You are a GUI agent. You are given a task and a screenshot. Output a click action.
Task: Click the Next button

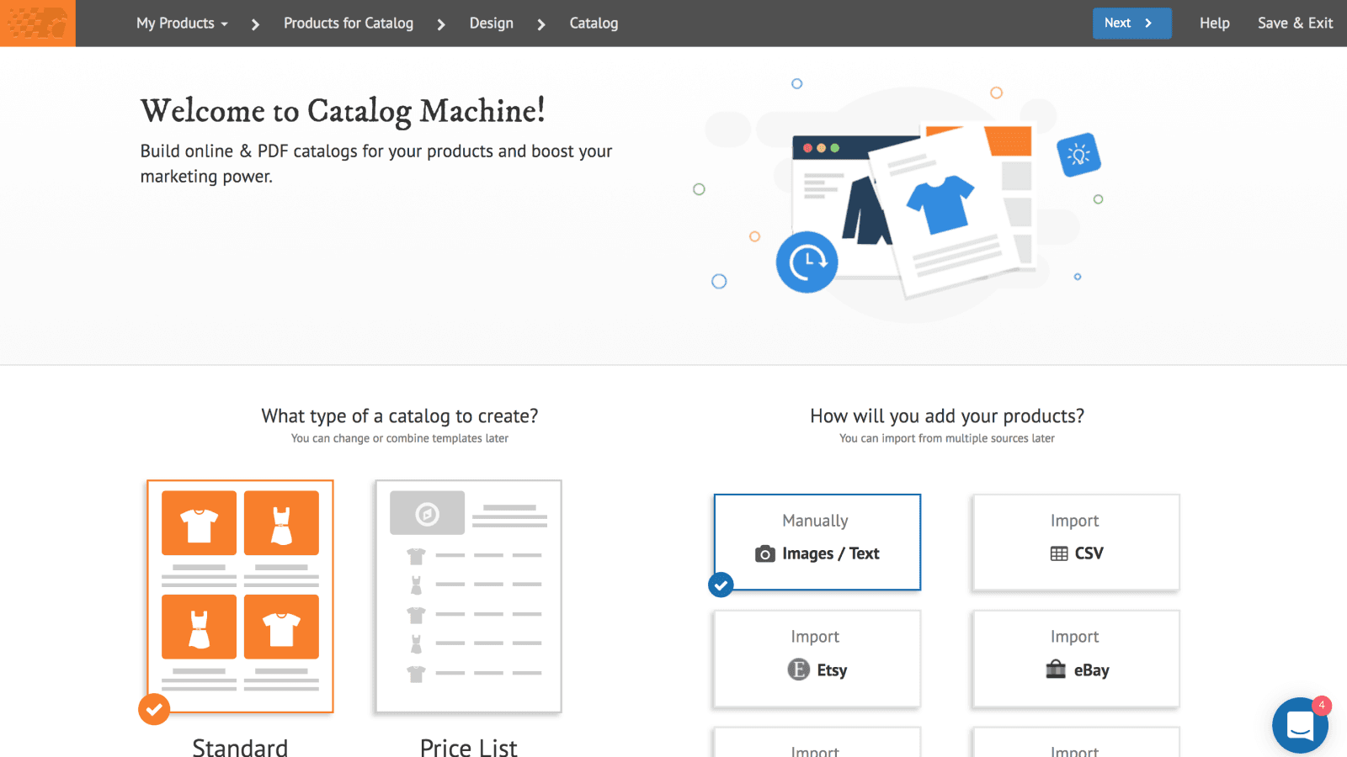1131,24
